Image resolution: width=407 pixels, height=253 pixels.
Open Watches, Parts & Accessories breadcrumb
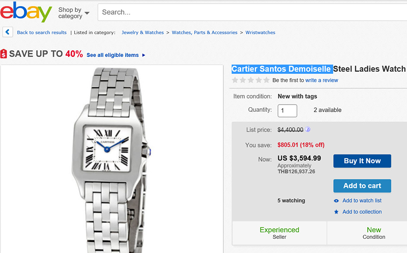click(x=205, y=33)
